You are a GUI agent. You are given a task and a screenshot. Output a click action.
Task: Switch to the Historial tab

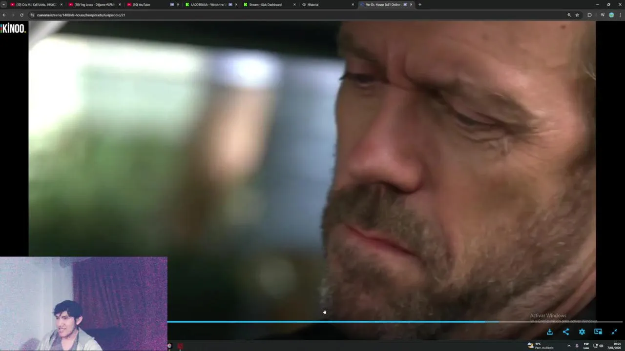[328, 4]
